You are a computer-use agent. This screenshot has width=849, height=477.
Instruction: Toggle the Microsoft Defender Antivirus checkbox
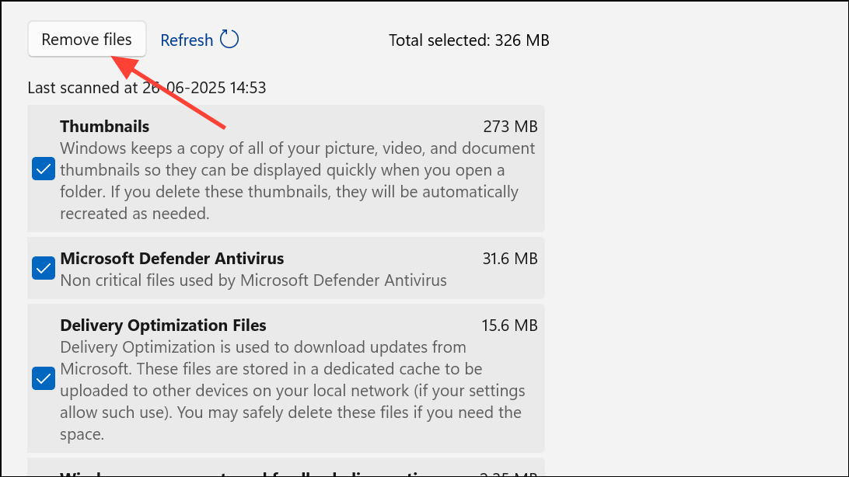pos(44,268)
